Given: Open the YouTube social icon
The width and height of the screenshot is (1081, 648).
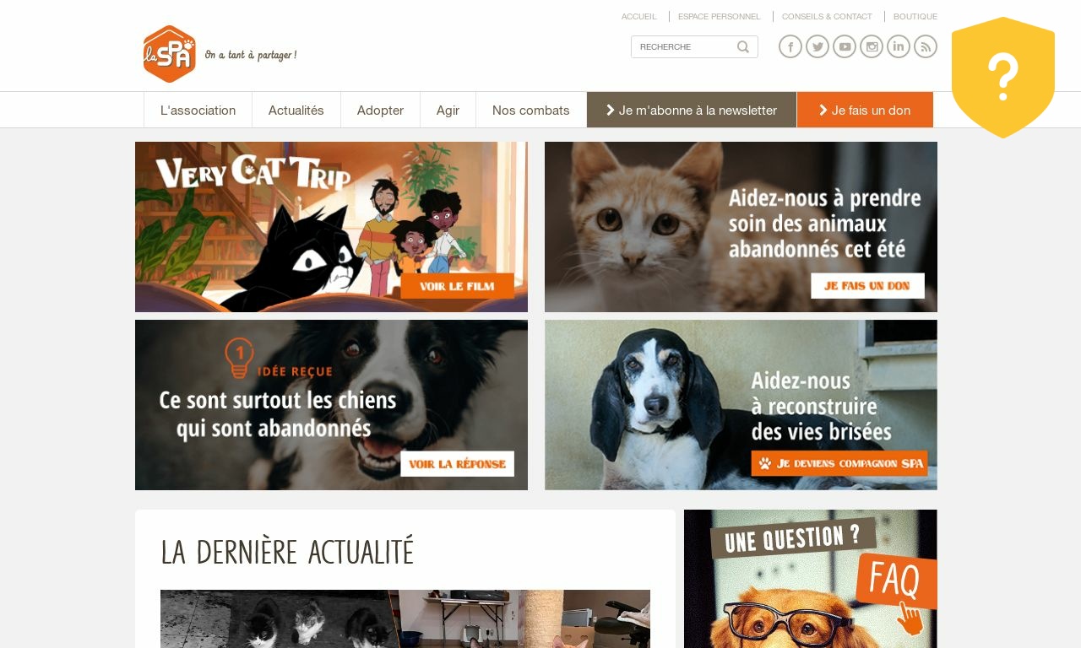Looking at the screenshot, I should click(845, 46).
